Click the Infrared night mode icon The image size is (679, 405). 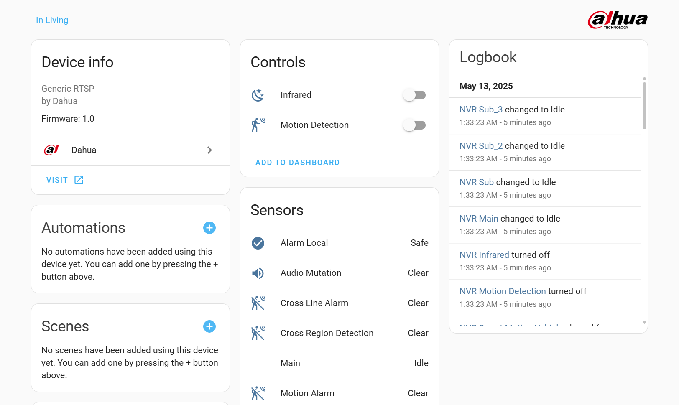[258, 95]
